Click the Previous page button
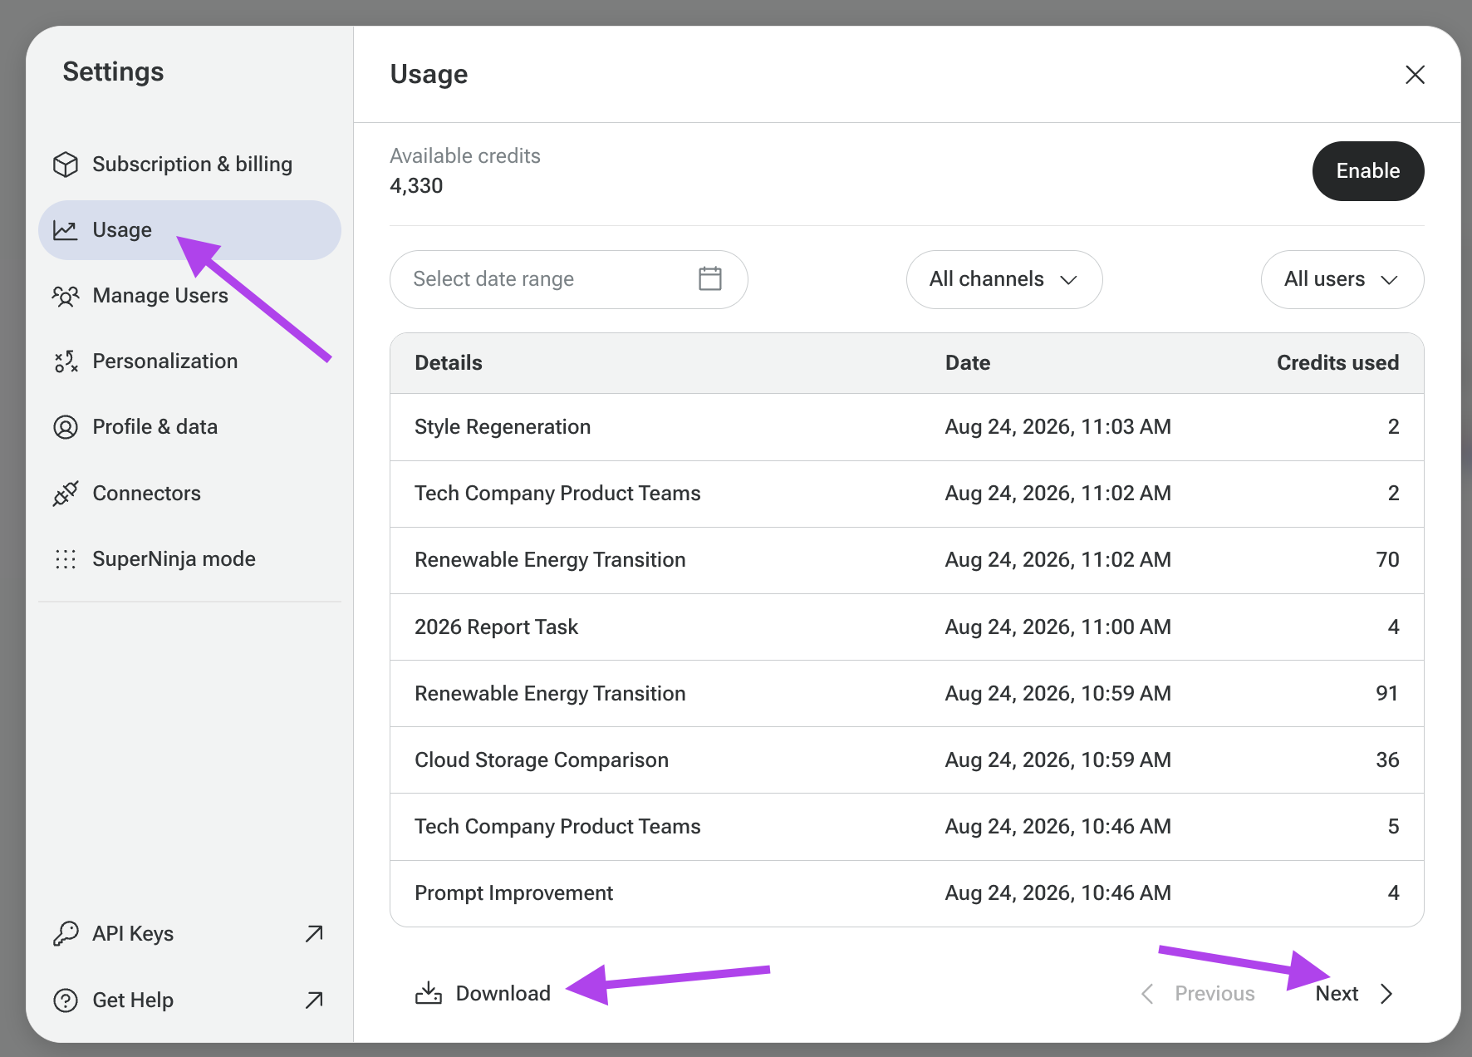The width and height of the screenshot is (1472, 1057). click(x=1197, y=994)
